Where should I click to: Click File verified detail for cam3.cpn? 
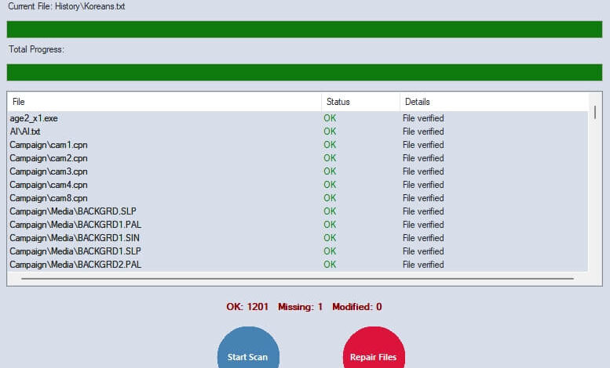(x=423, y=171)
